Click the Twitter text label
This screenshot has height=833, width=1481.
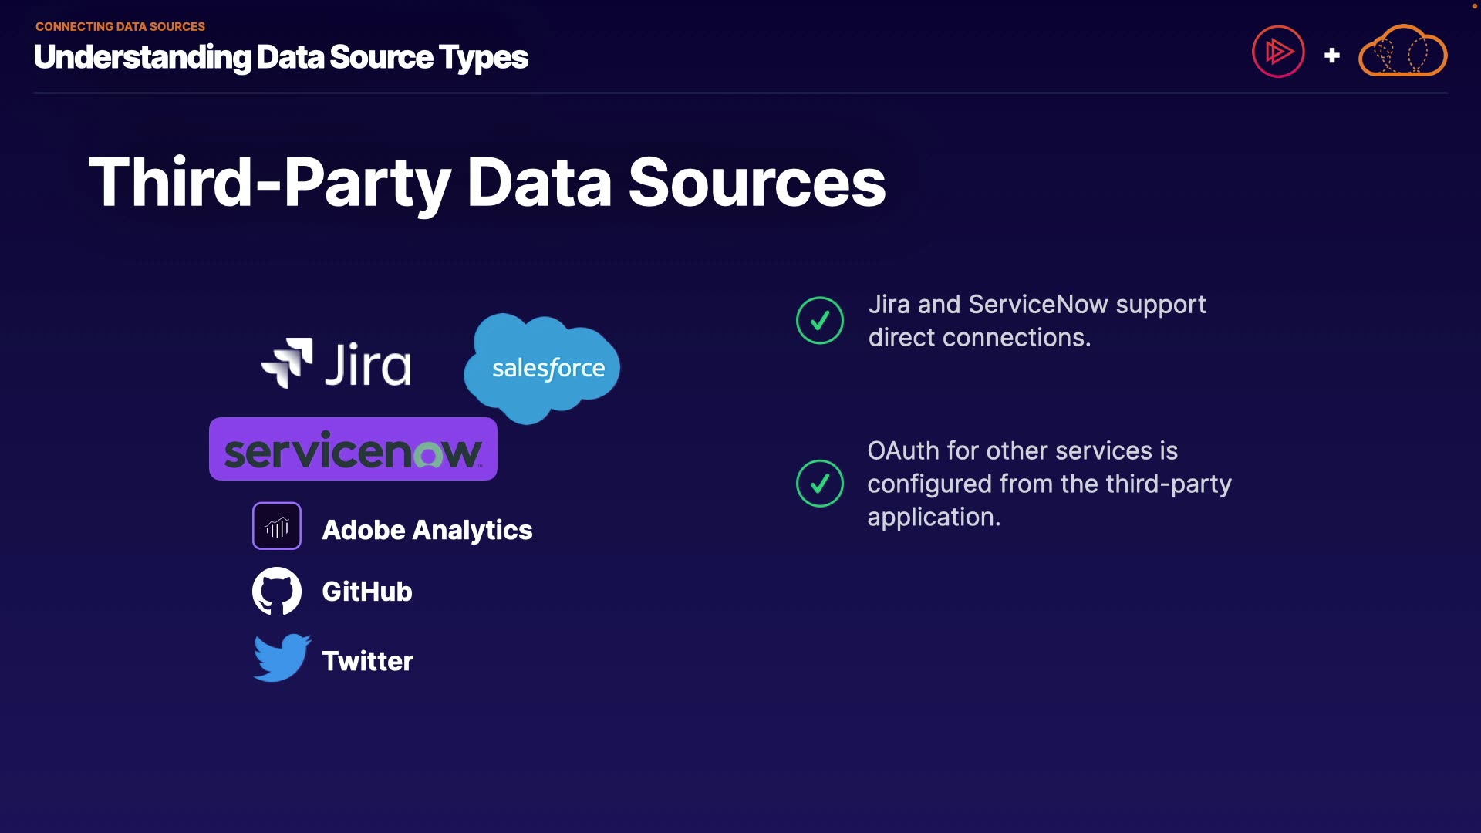click(x=368, y=661)
